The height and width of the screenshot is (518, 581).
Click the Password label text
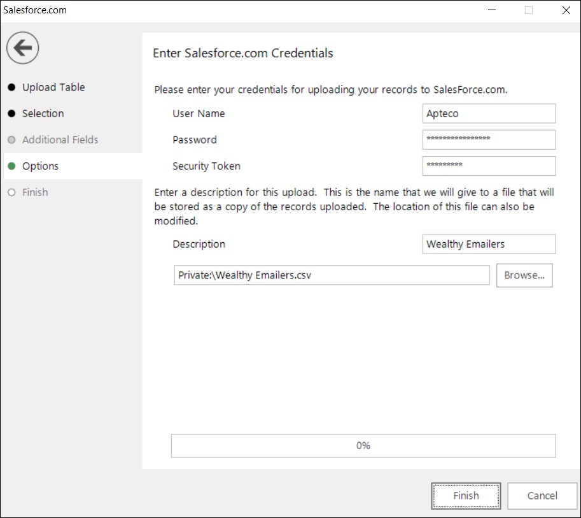[x=195, y=140]
